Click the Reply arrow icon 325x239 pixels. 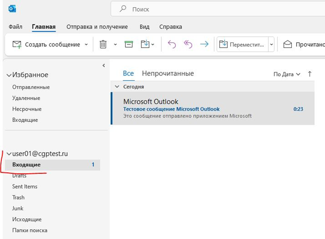(x=172, y=44)
